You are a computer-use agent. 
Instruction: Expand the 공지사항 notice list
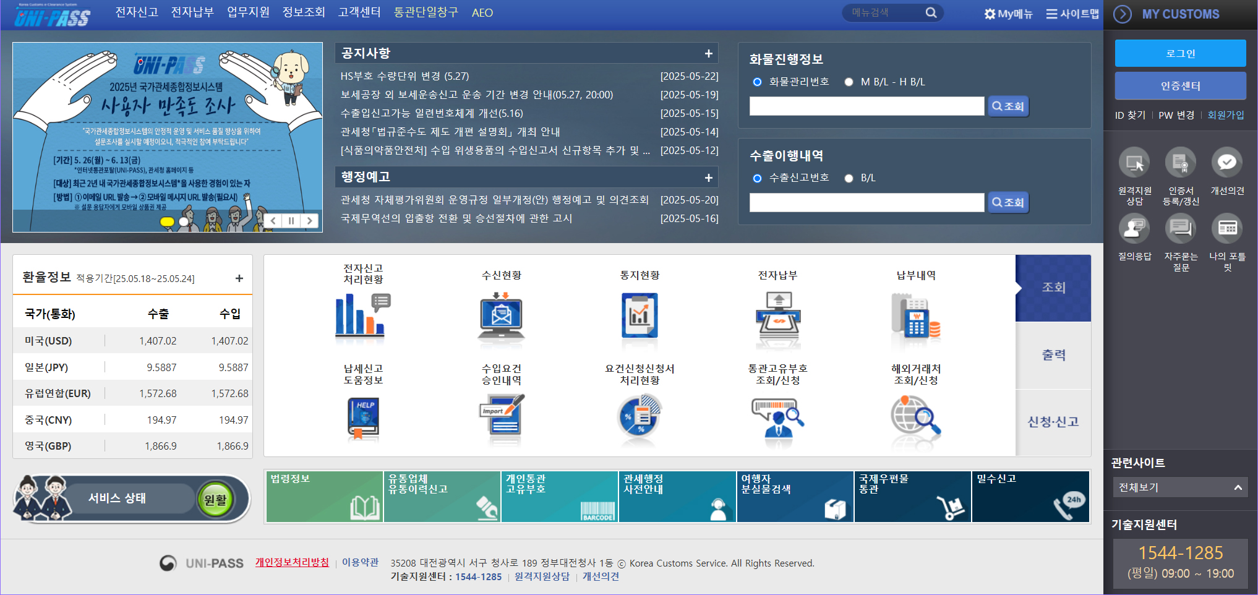pyautogui.click(x=709, y=53)
